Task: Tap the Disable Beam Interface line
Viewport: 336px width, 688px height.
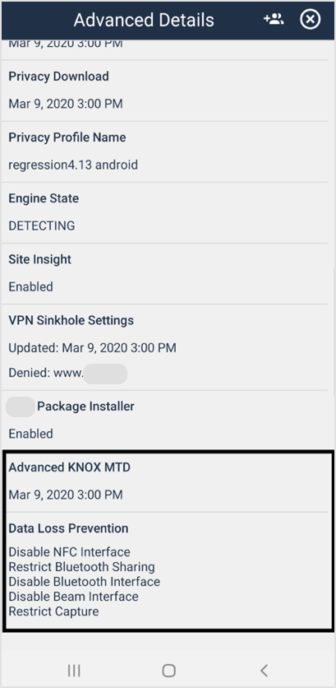Action: tap(73, 597)
